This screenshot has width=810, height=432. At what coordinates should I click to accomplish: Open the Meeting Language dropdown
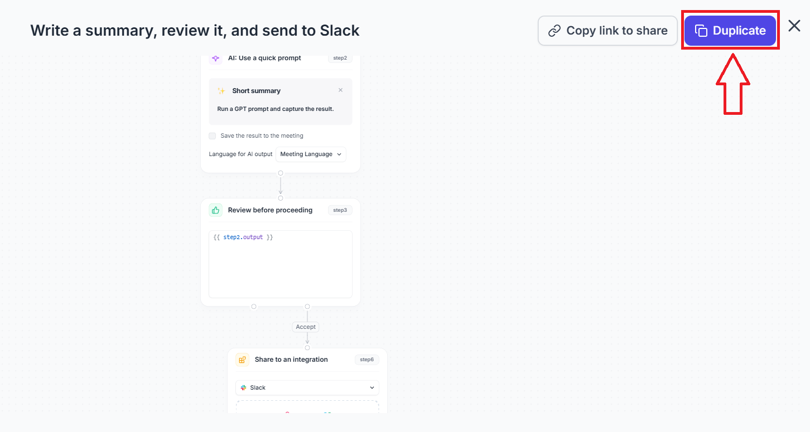(x=311, y=154)
